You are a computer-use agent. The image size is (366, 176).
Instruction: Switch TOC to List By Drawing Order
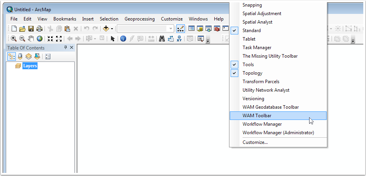pyautogui.click(x=12, y=56)
